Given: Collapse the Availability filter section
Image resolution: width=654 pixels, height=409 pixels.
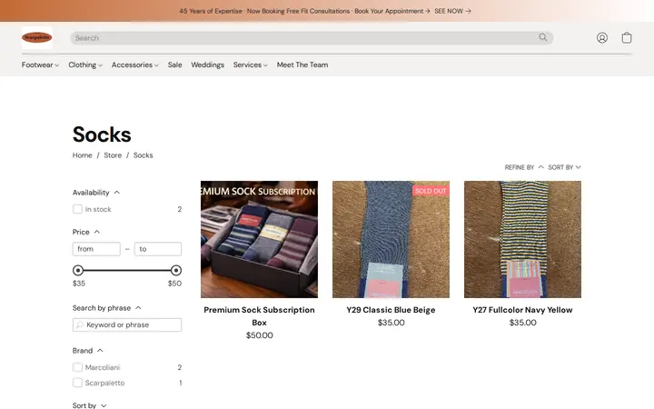Looking at the screenshot, I should pos(96,193).
